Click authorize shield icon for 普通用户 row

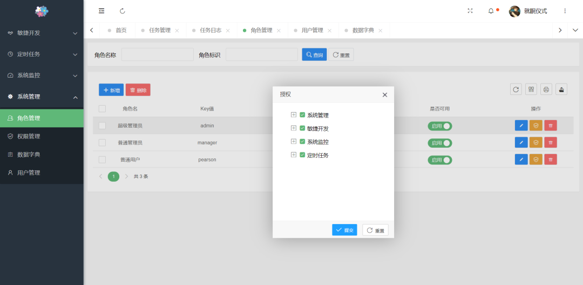tap(536, 159)
